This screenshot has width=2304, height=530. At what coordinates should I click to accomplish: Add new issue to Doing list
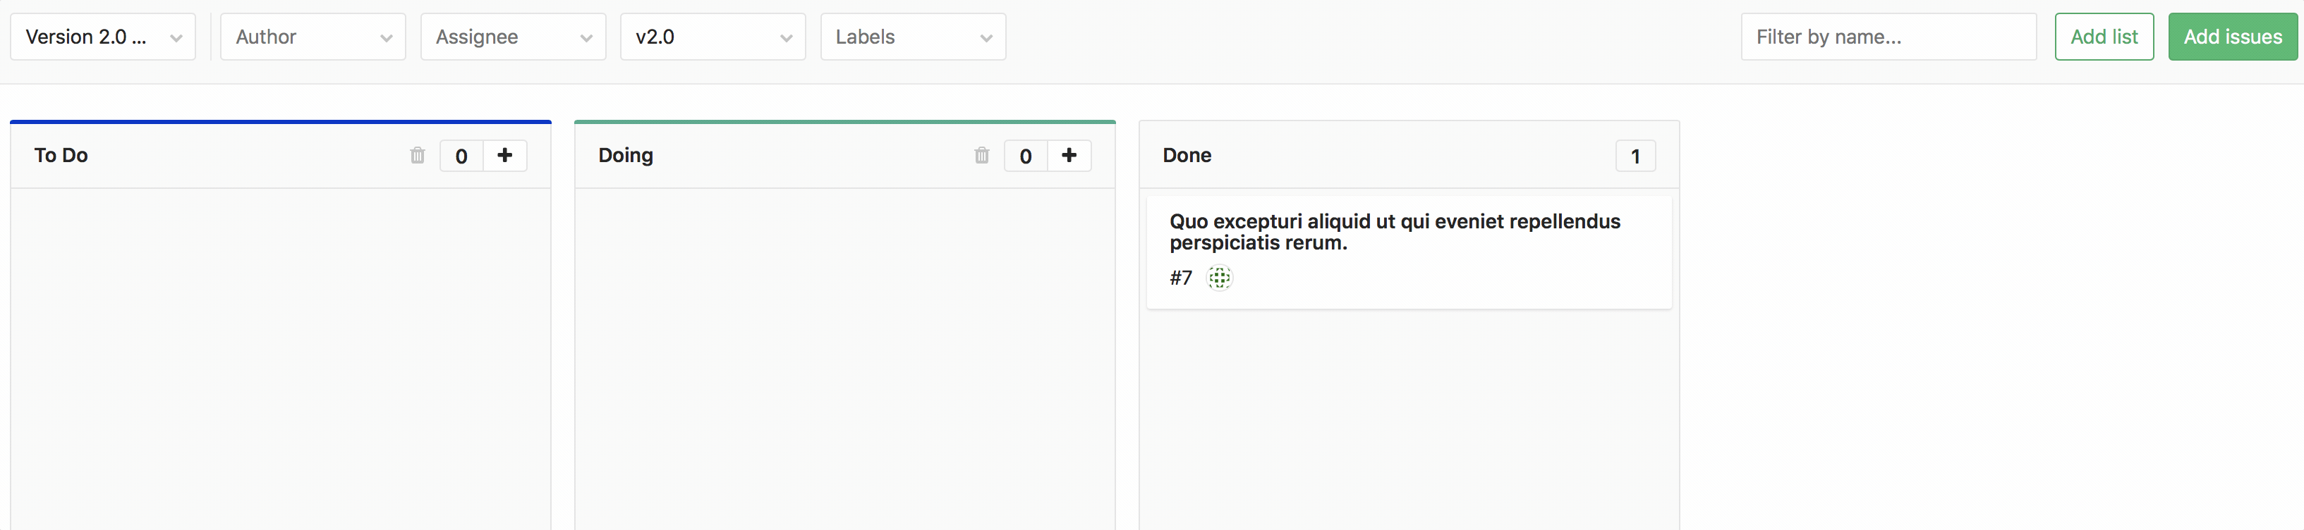[1069, 156]
